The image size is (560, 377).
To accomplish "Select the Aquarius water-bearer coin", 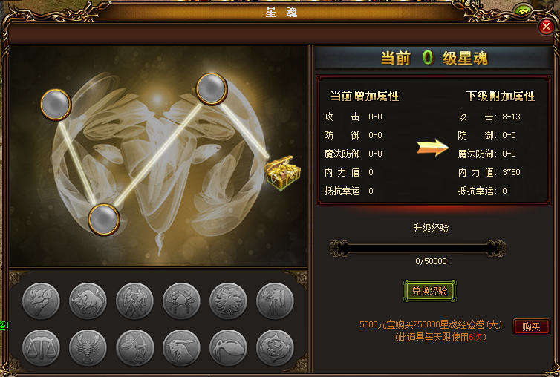I will (x=228, y=348).
